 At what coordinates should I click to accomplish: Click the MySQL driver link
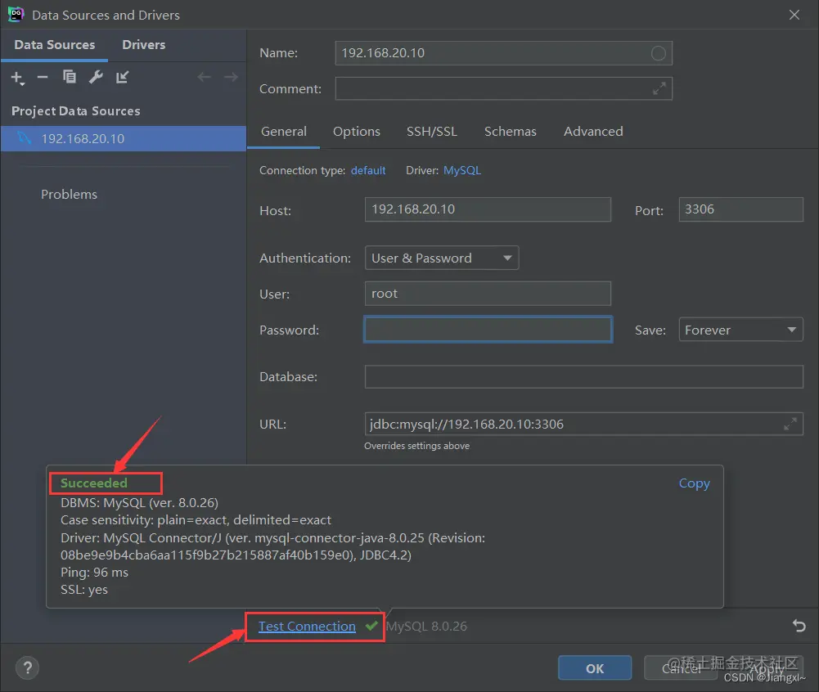[462, 170]
